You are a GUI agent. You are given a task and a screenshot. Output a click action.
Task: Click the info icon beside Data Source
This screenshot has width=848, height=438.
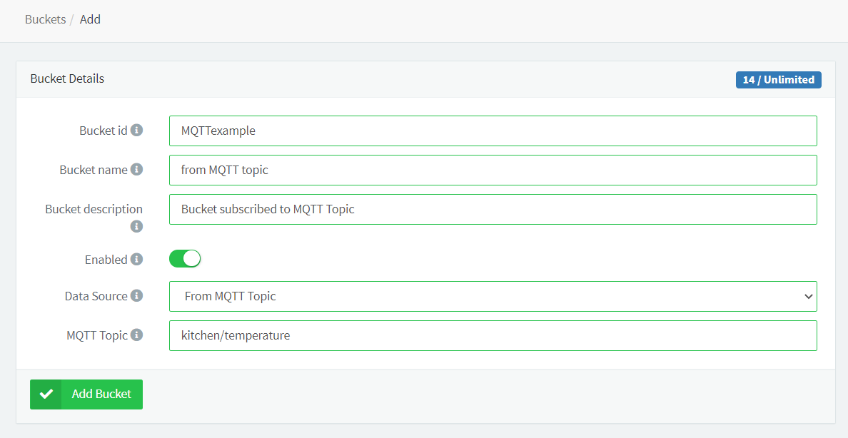coord(136,296)
